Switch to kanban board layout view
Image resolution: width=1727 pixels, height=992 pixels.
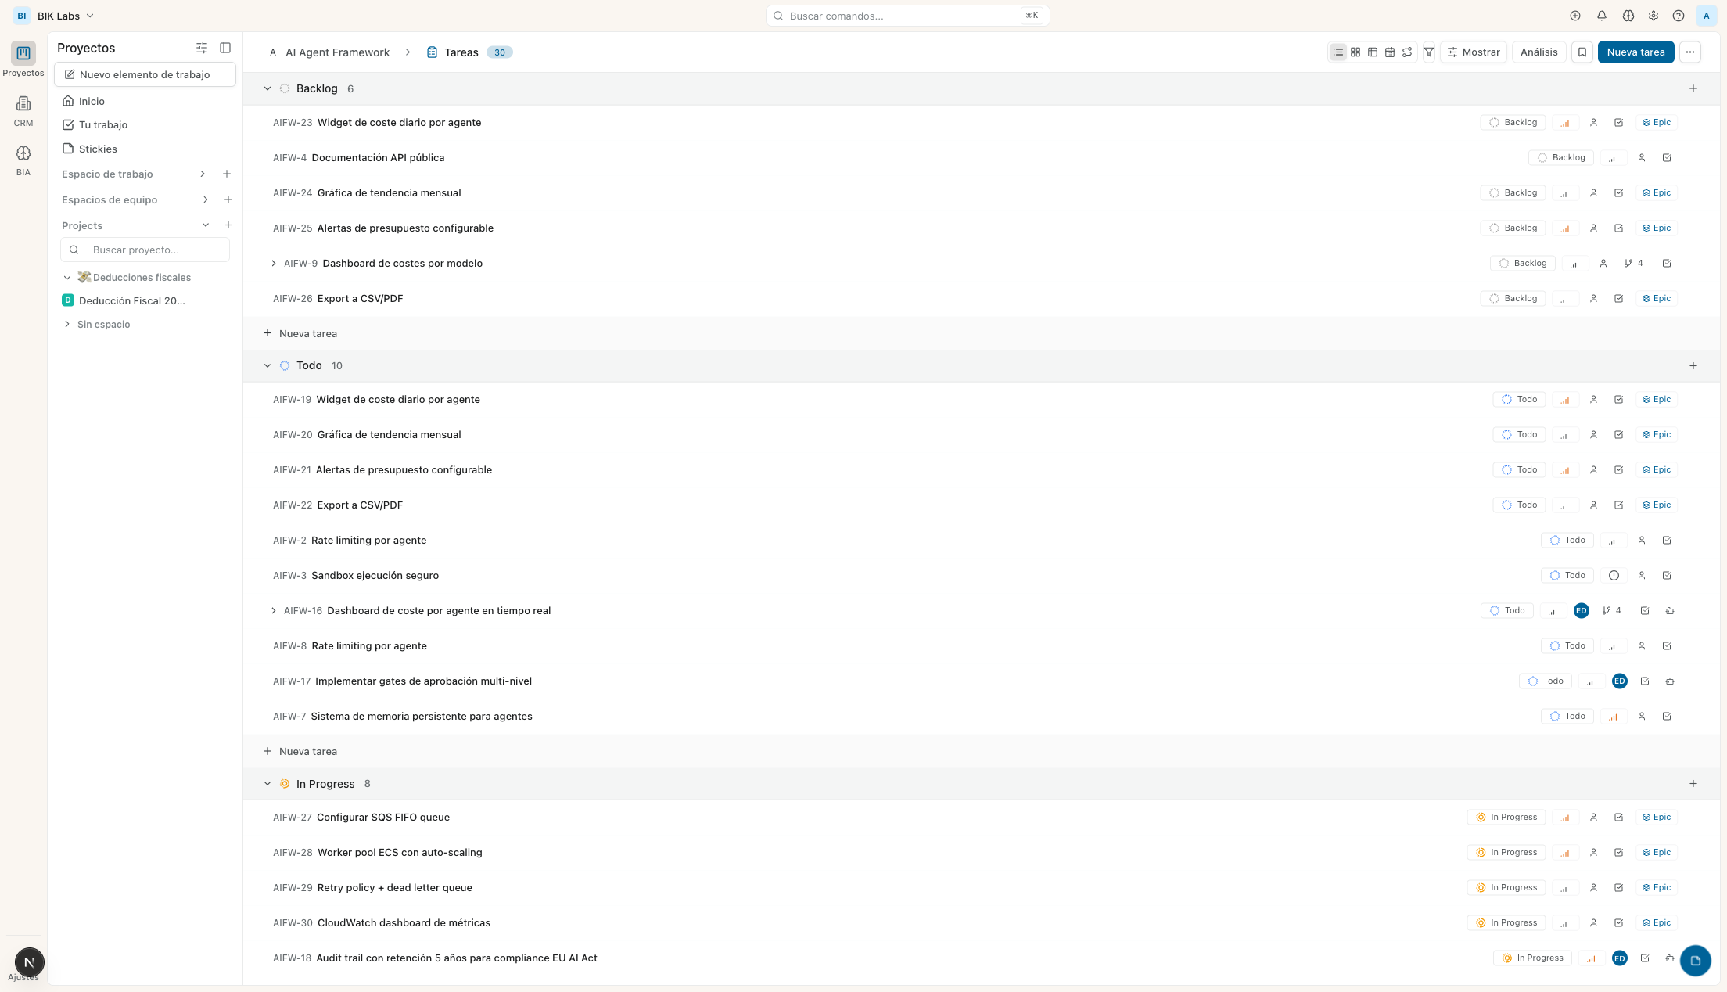(x=1355, y=52)
